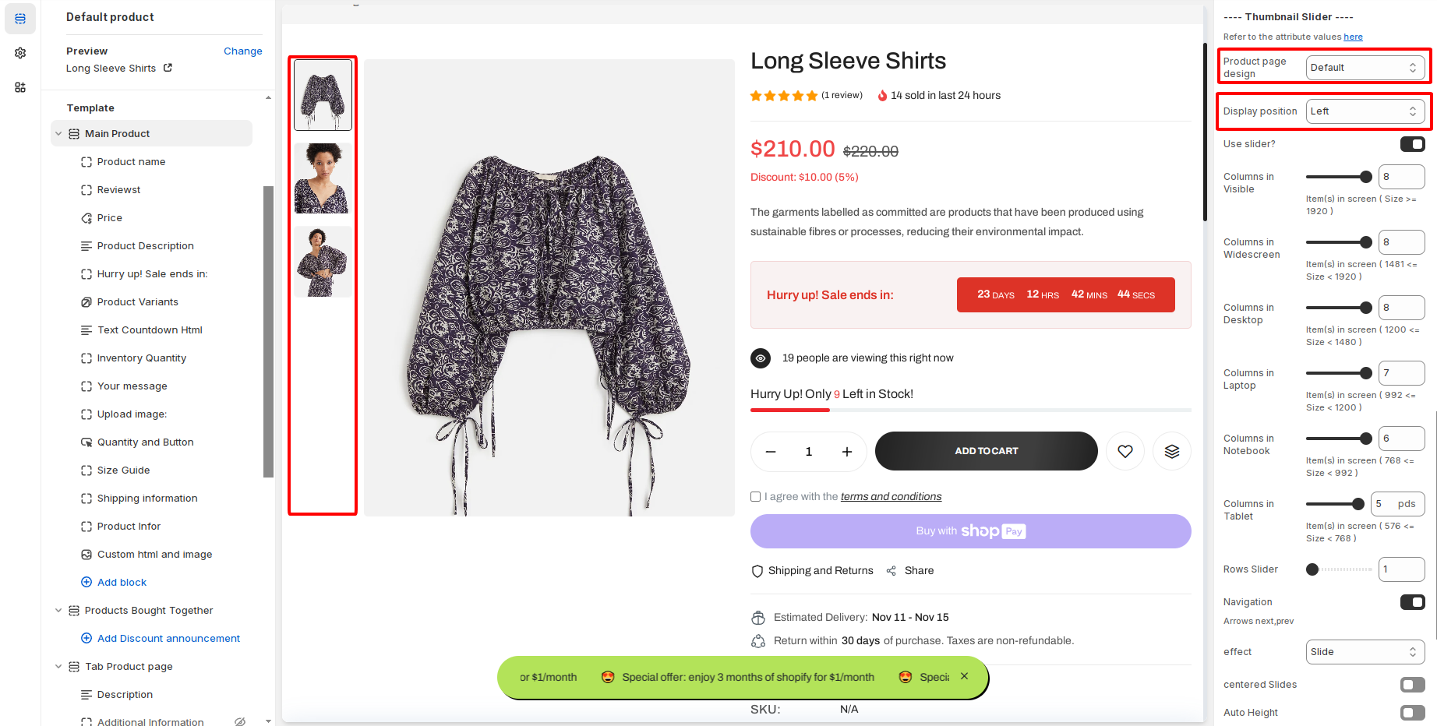1437x726 pixels.
Task: Adjust the Rows Slider control
Action: [x=1313, y=569]
